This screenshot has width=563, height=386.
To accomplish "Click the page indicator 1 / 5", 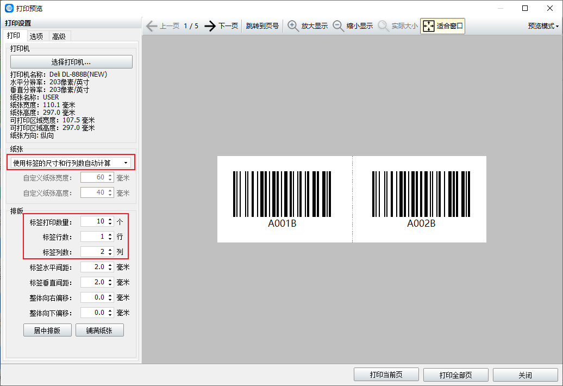I will 191,26.
